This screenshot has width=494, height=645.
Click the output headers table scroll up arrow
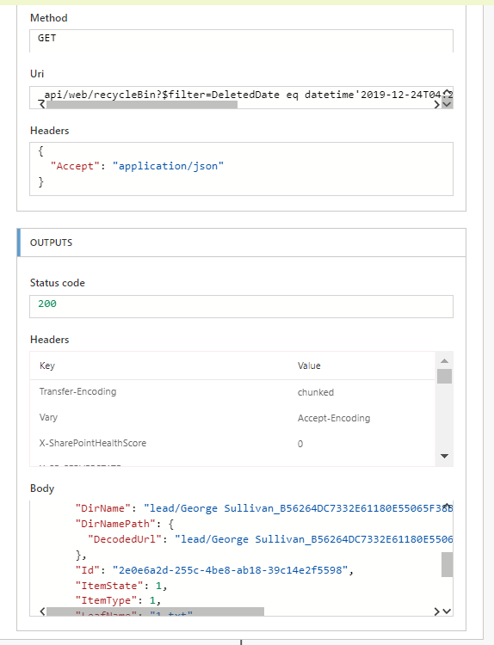444,360
